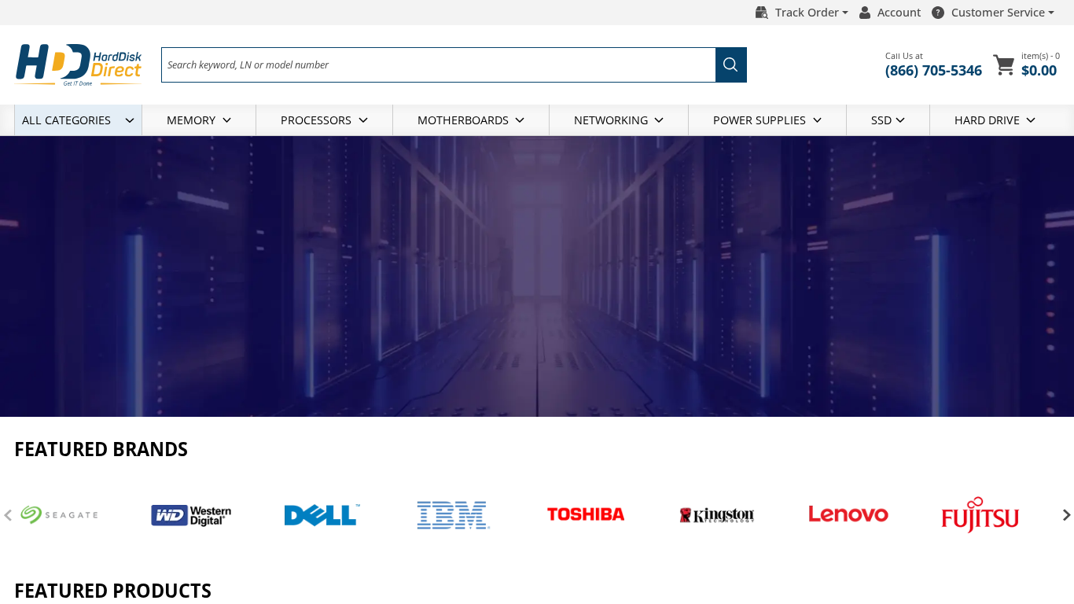Select the Seagate brand logo

(59, 514)
